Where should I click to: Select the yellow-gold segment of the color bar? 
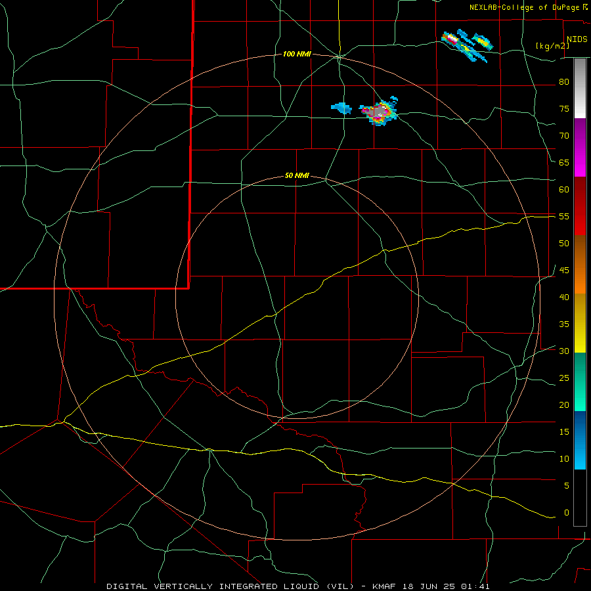[x=580, y=323]
